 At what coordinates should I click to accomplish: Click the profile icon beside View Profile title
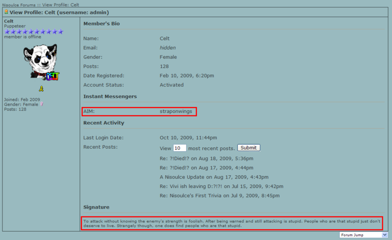coord(6,11)
